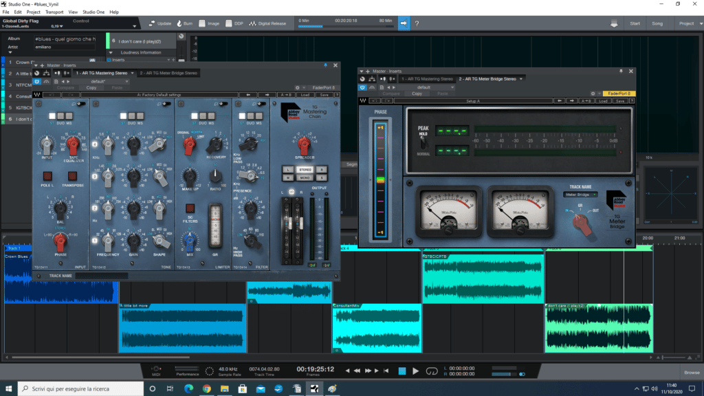Open Microsoft Edge from the taskbar
Image resolution: width=704 pixels, height=396 pixels.
188,388
